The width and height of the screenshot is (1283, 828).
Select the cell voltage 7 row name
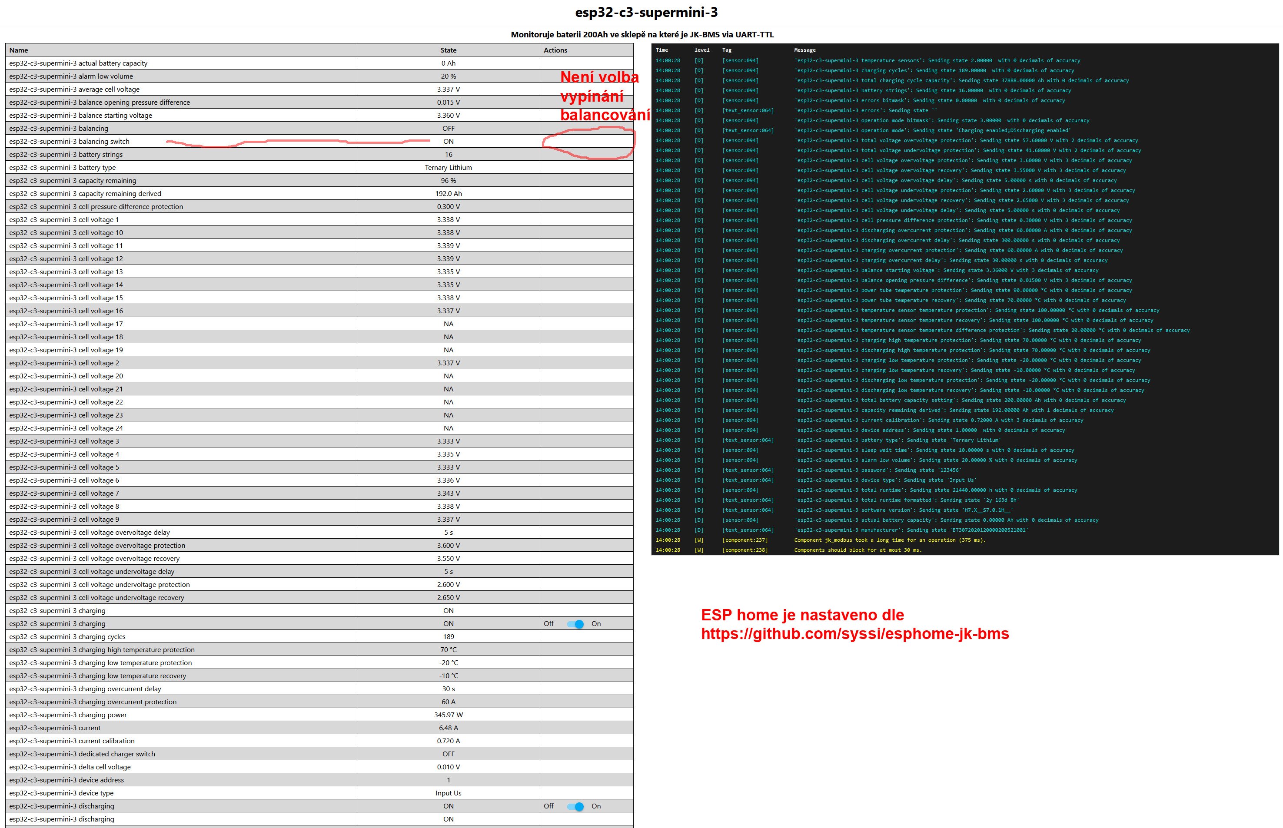click(64, 493)
